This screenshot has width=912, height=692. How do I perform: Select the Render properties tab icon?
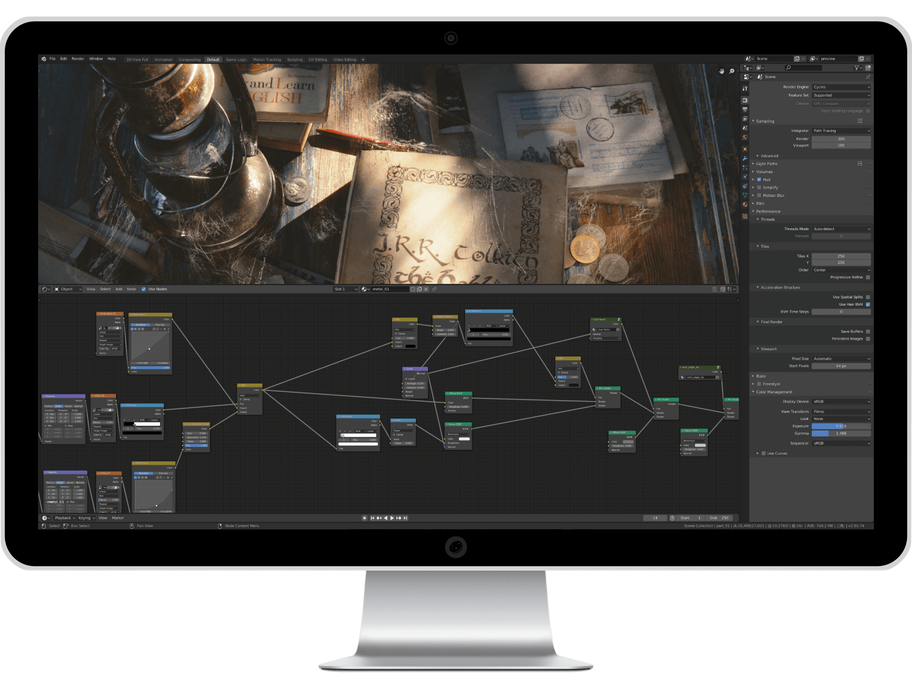coord(745,100)
